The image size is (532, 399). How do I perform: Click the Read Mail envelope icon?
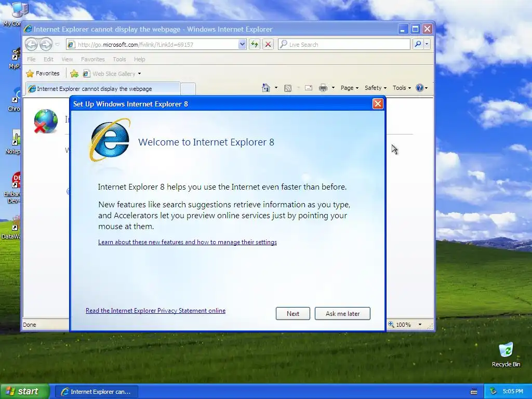[x=309, y=88]
